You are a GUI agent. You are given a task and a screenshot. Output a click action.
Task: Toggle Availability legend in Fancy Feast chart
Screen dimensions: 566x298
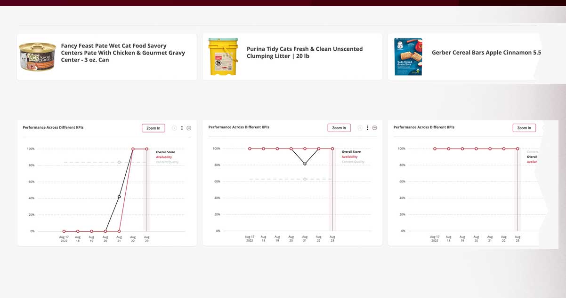coord(164,157)
